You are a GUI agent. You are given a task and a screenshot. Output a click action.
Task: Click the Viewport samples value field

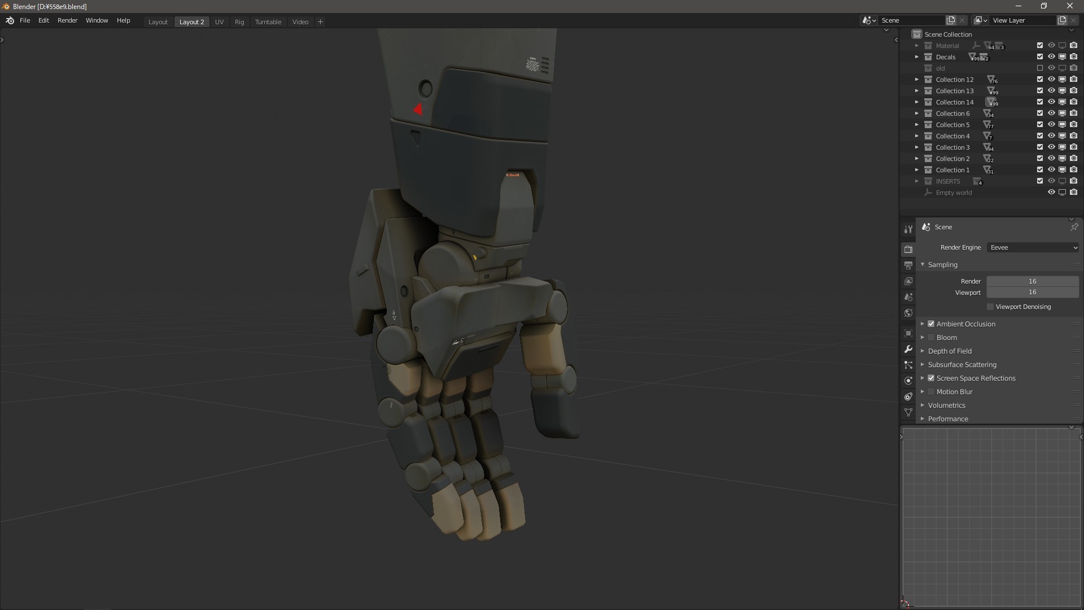(1033, 292)
